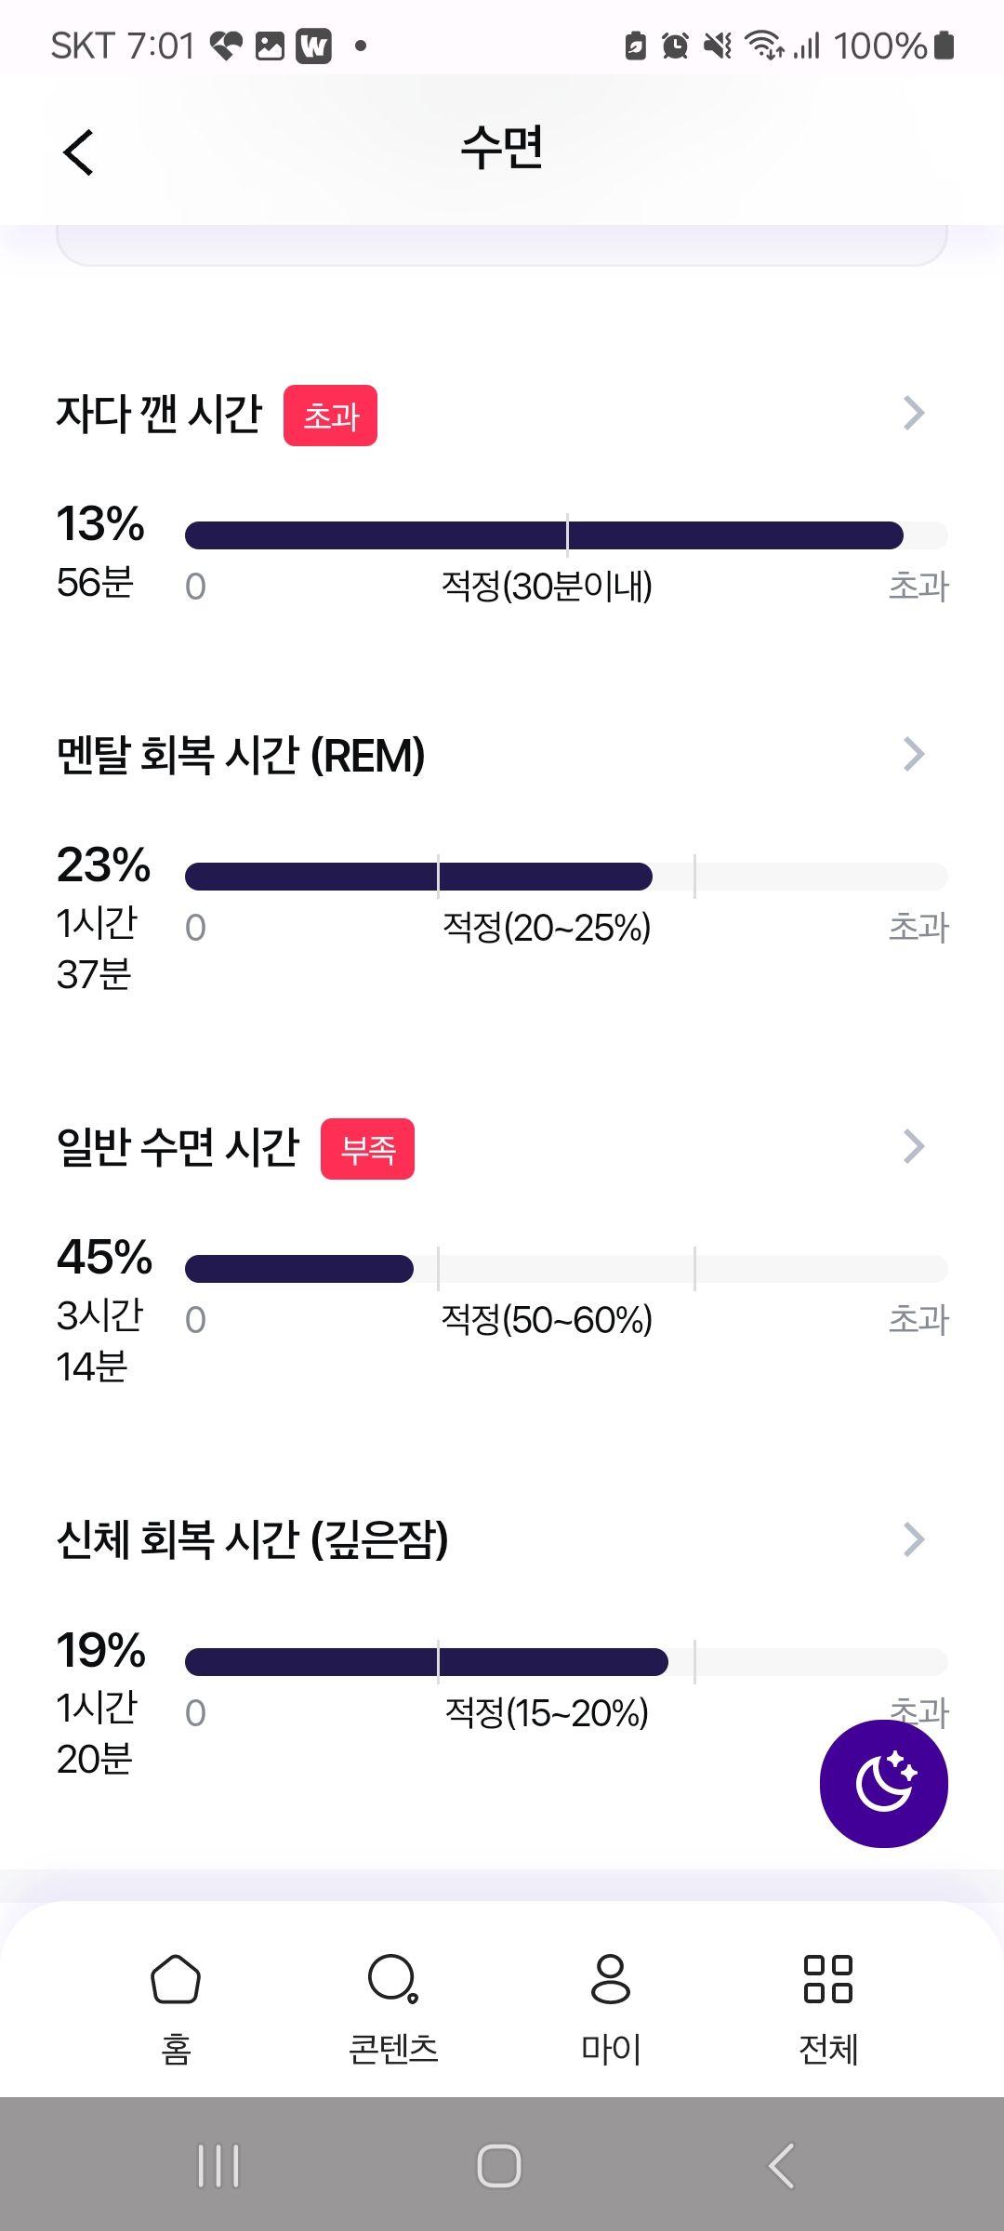Image resolution: width=1004 pixels, height=2231 pixels.
Task: Tap the Android home navigation icon
Action: coord(499,2166)
